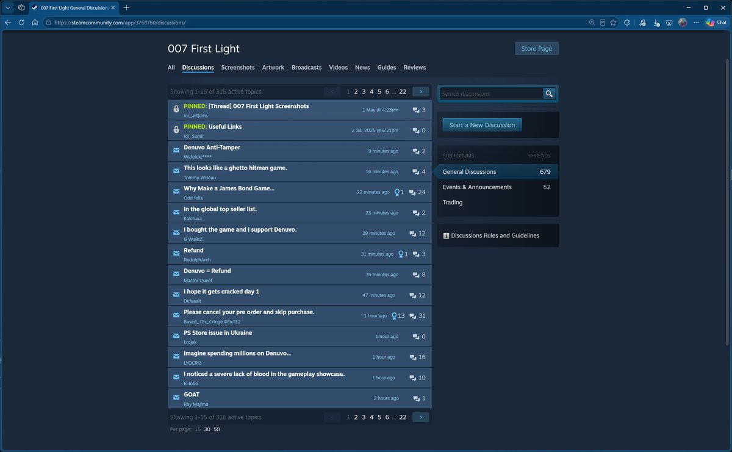This screenshot has width=732, height=452.
Task: Open the 007 First Light title heading
Action: [x=204, y=49]
